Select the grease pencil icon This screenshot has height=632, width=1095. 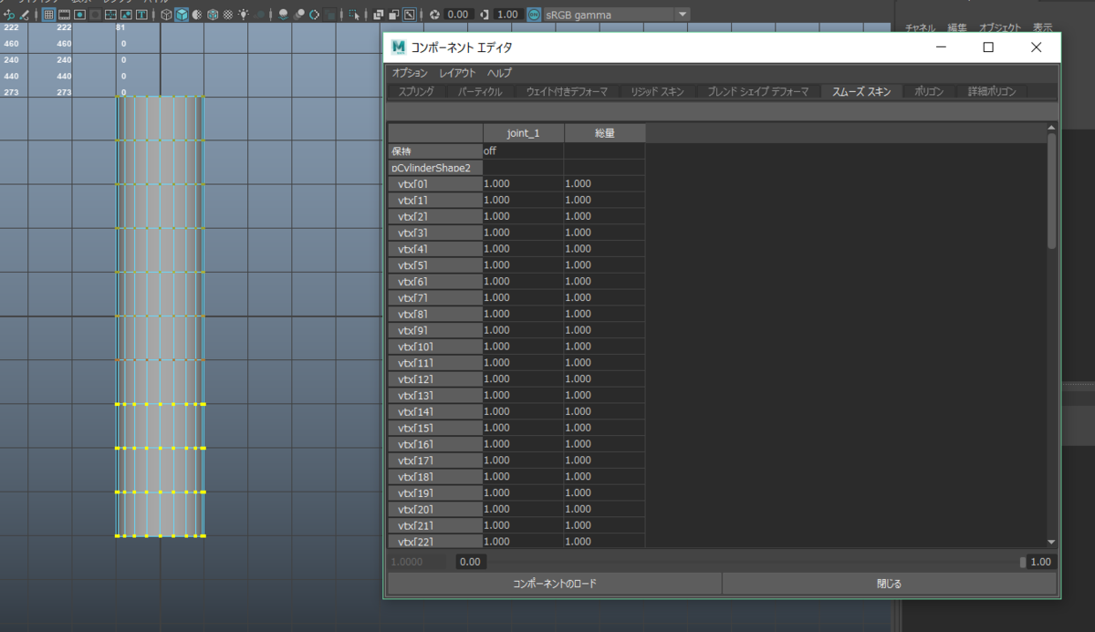pyautogui.click(x=26, y=15)
